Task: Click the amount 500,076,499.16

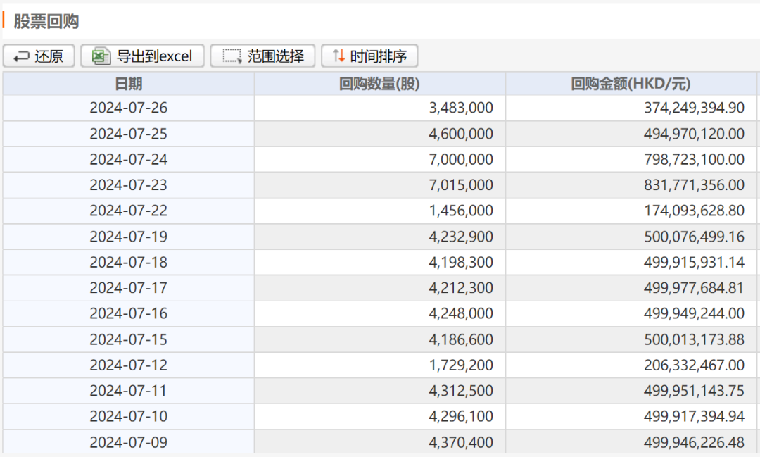Action: [x=694, y=237]
